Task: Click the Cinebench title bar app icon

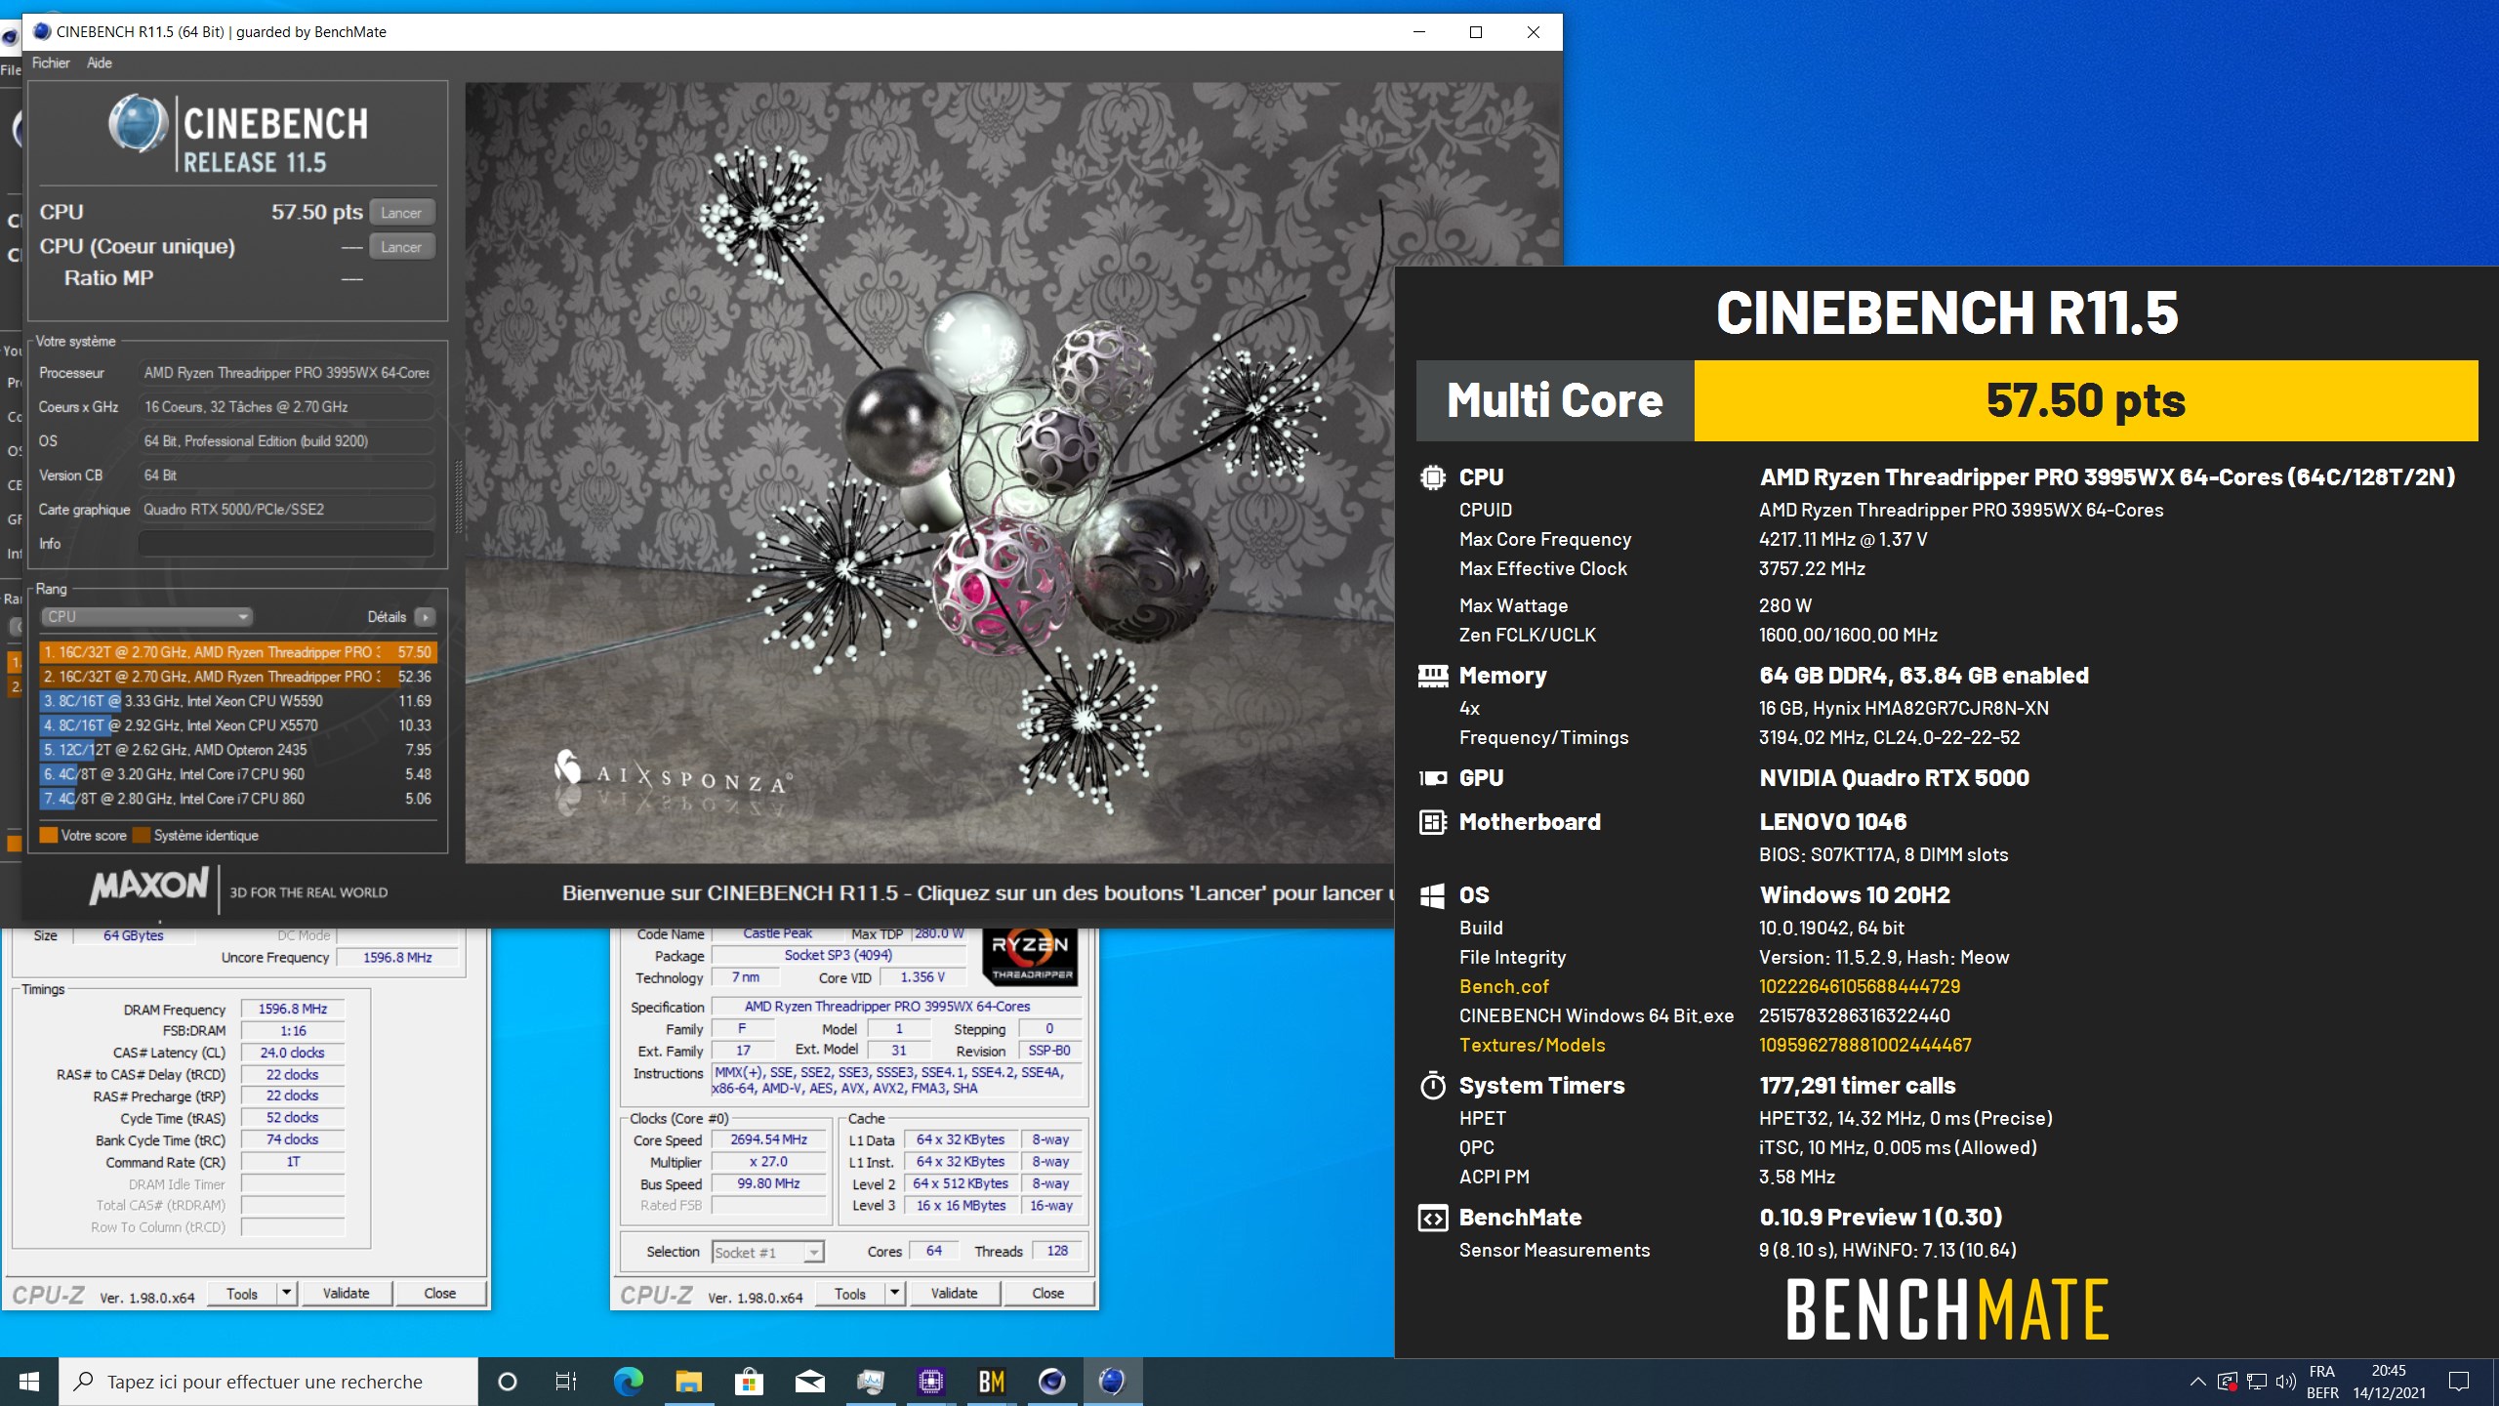Action: click(42, 31)
